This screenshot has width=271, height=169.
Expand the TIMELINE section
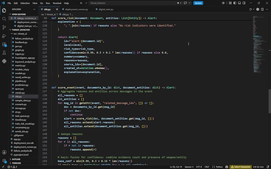tap(16, 163)
